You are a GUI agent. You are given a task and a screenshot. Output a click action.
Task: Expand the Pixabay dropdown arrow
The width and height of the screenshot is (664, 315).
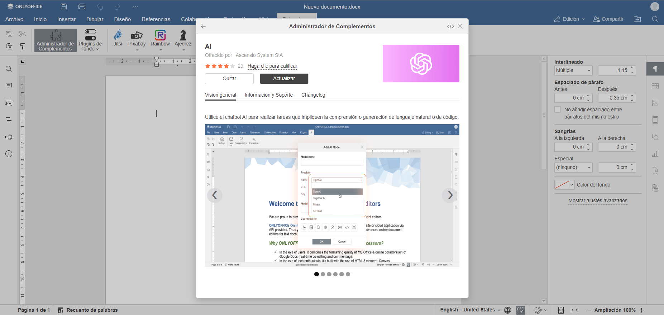137,49
